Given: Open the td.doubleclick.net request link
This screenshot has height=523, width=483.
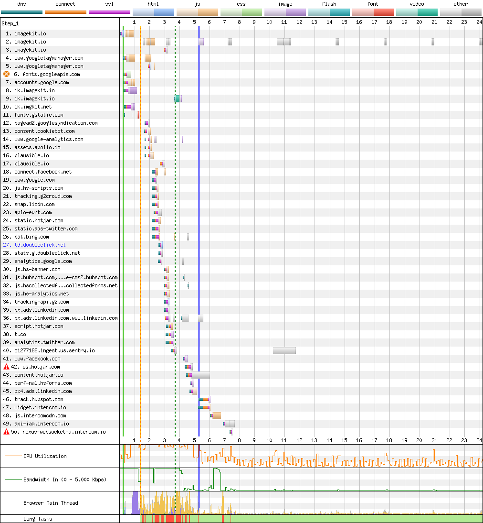Looking at the screenshot, I should pos(40,245).
